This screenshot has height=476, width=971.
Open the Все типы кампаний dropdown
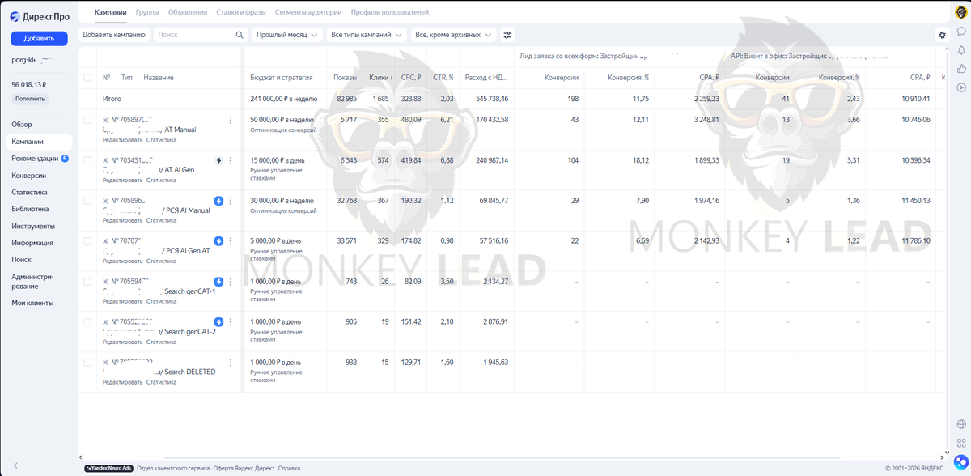click(x=367, y=35)
